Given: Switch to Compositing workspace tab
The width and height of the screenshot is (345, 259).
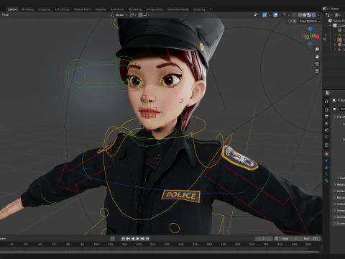Looking at the screenshot, I should (x=155, y=9).
